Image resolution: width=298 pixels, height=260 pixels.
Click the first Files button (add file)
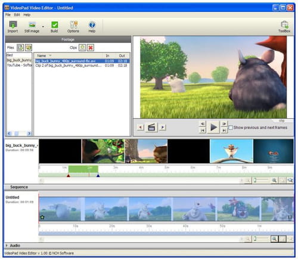(x=20, y=48)
